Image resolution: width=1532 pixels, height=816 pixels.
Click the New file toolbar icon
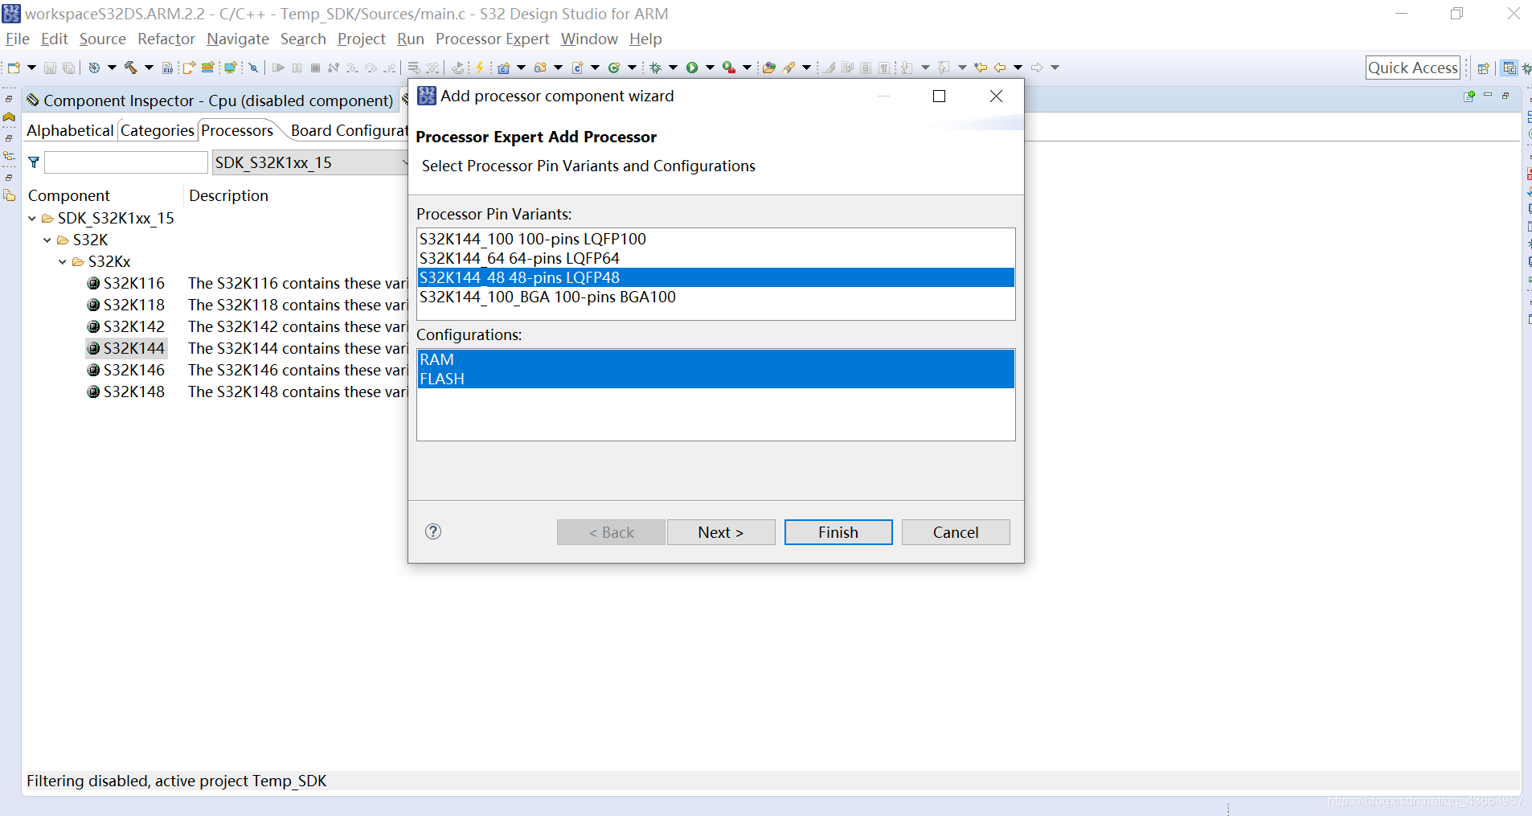(14, 68)
